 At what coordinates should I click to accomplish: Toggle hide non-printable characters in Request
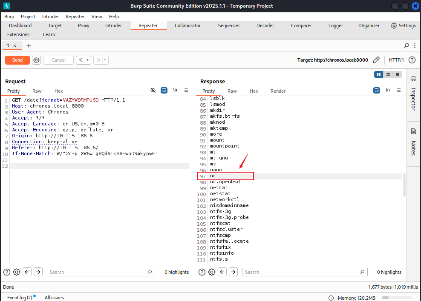pyautogui.click(x=153, y=90)
